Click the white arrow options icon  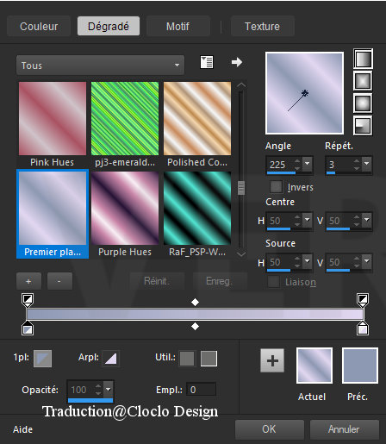(237, 62)
